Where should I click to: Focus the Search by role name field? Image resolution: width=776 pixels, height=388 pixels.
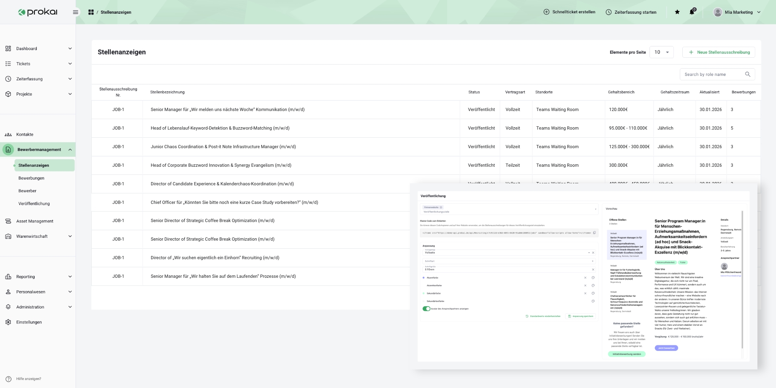(x=712, y=74)
